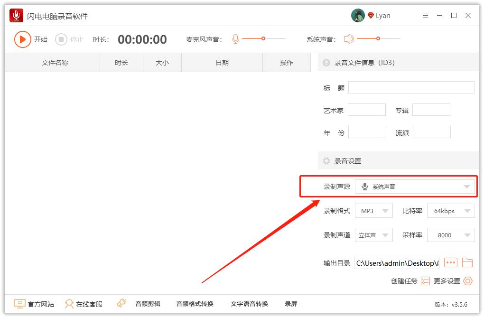This screenshot has height=318, width=484.
Task: Select the microphone icon in the app header
Action: (x=17, y=15)
